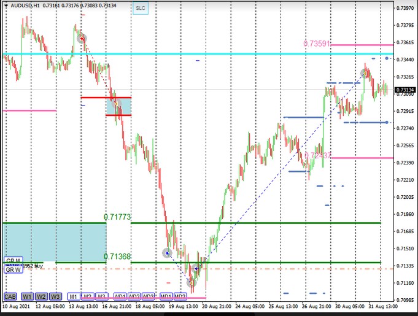Select the MD1 button
The height and width of the screenshot is (316, 418).
pyautogui.click(x=166, y=296)
